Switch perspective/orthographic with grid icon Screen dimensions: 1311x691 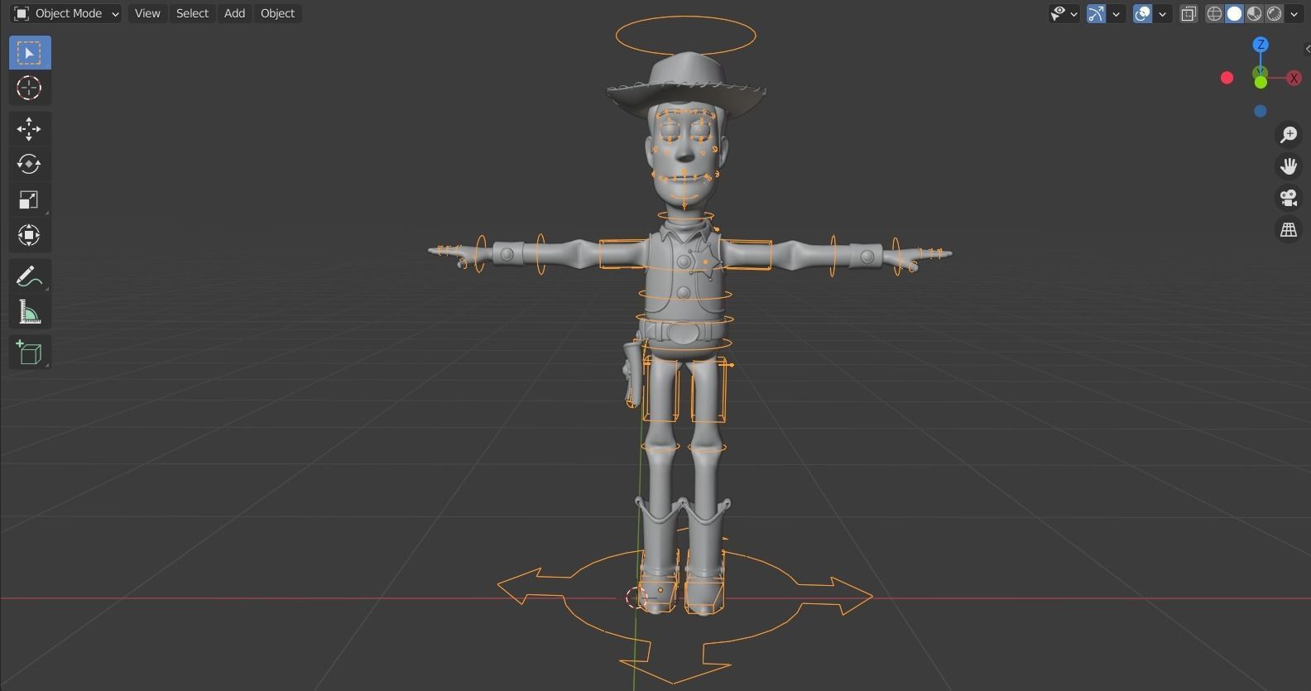click(x=1289, y=230)
